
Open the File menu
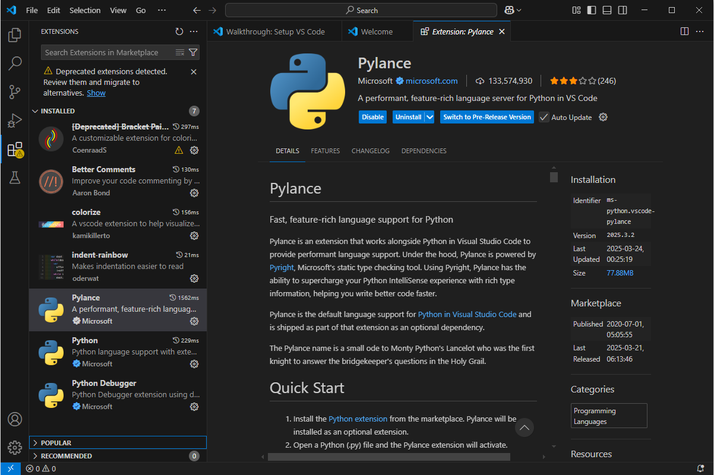pyautogui.click(x=32, y=10)
